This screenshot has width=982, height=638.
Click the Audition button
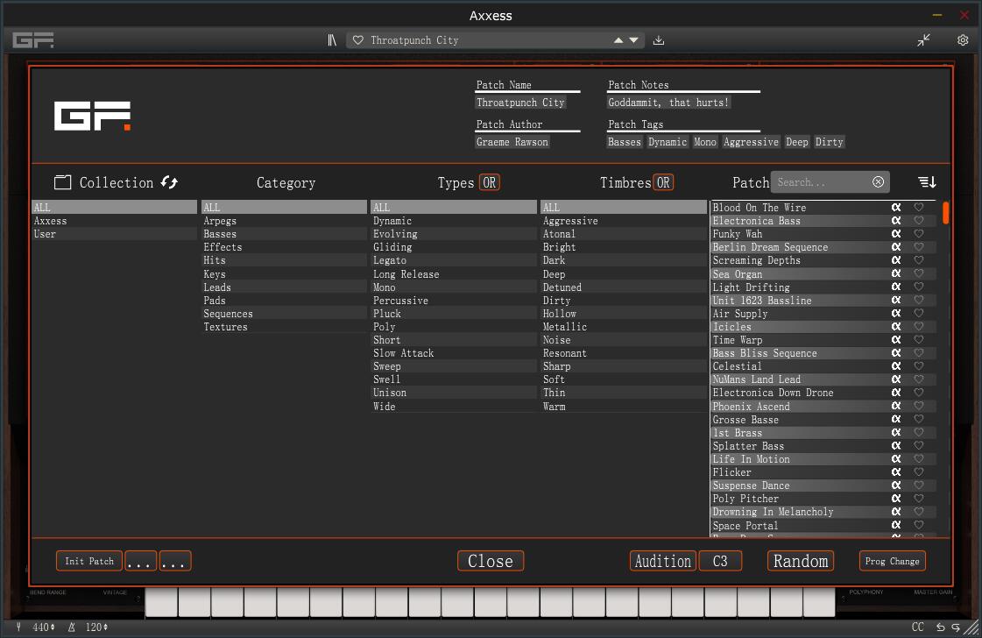pos(662,561)
